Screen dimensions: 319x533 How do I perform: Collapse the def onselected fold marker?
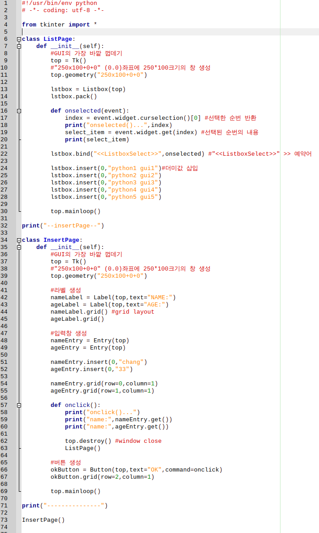tap(19, 111)
